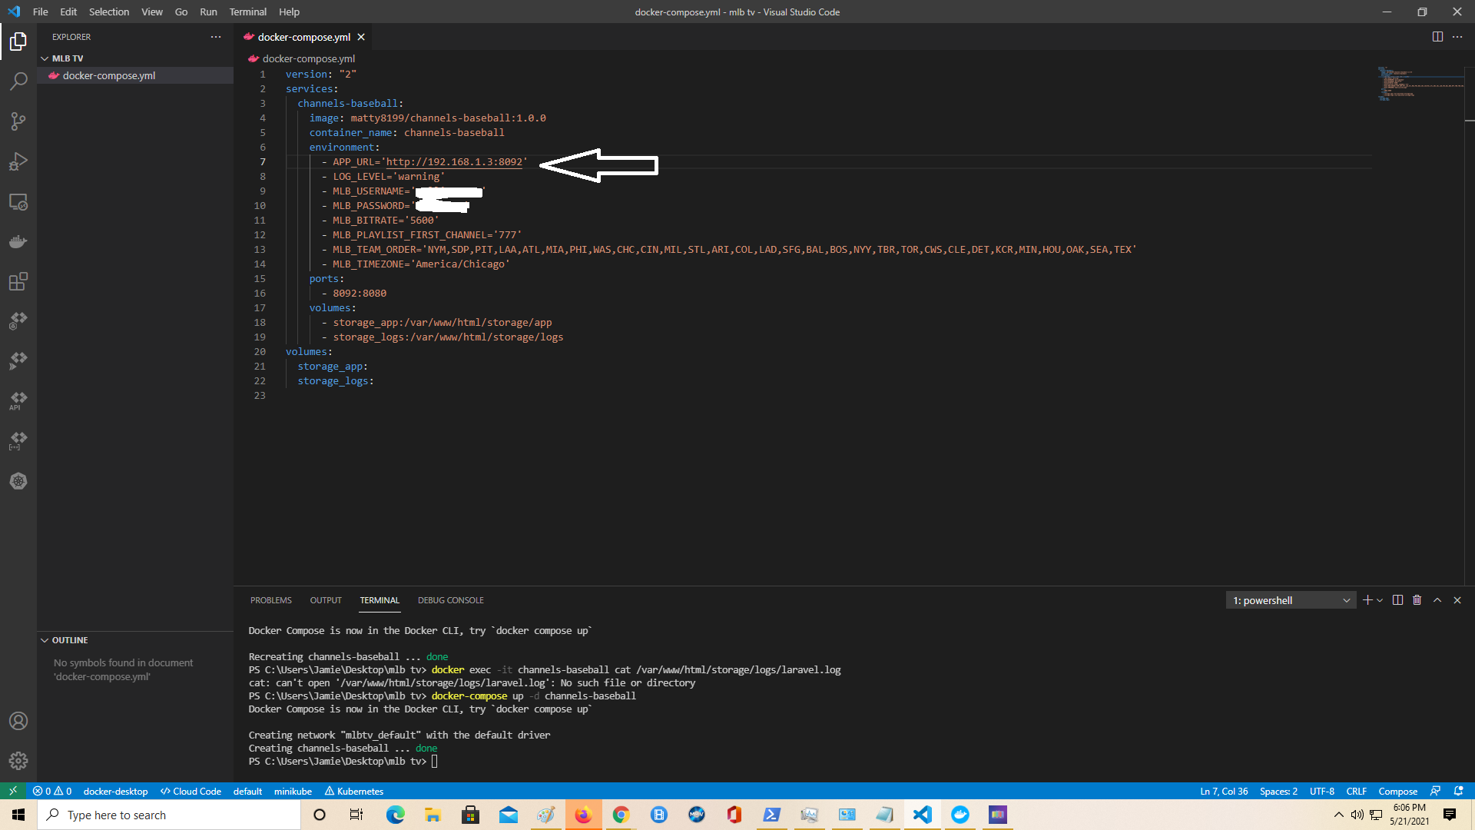Click the Kubernetes icon in activity bar

tap(18, 481)
